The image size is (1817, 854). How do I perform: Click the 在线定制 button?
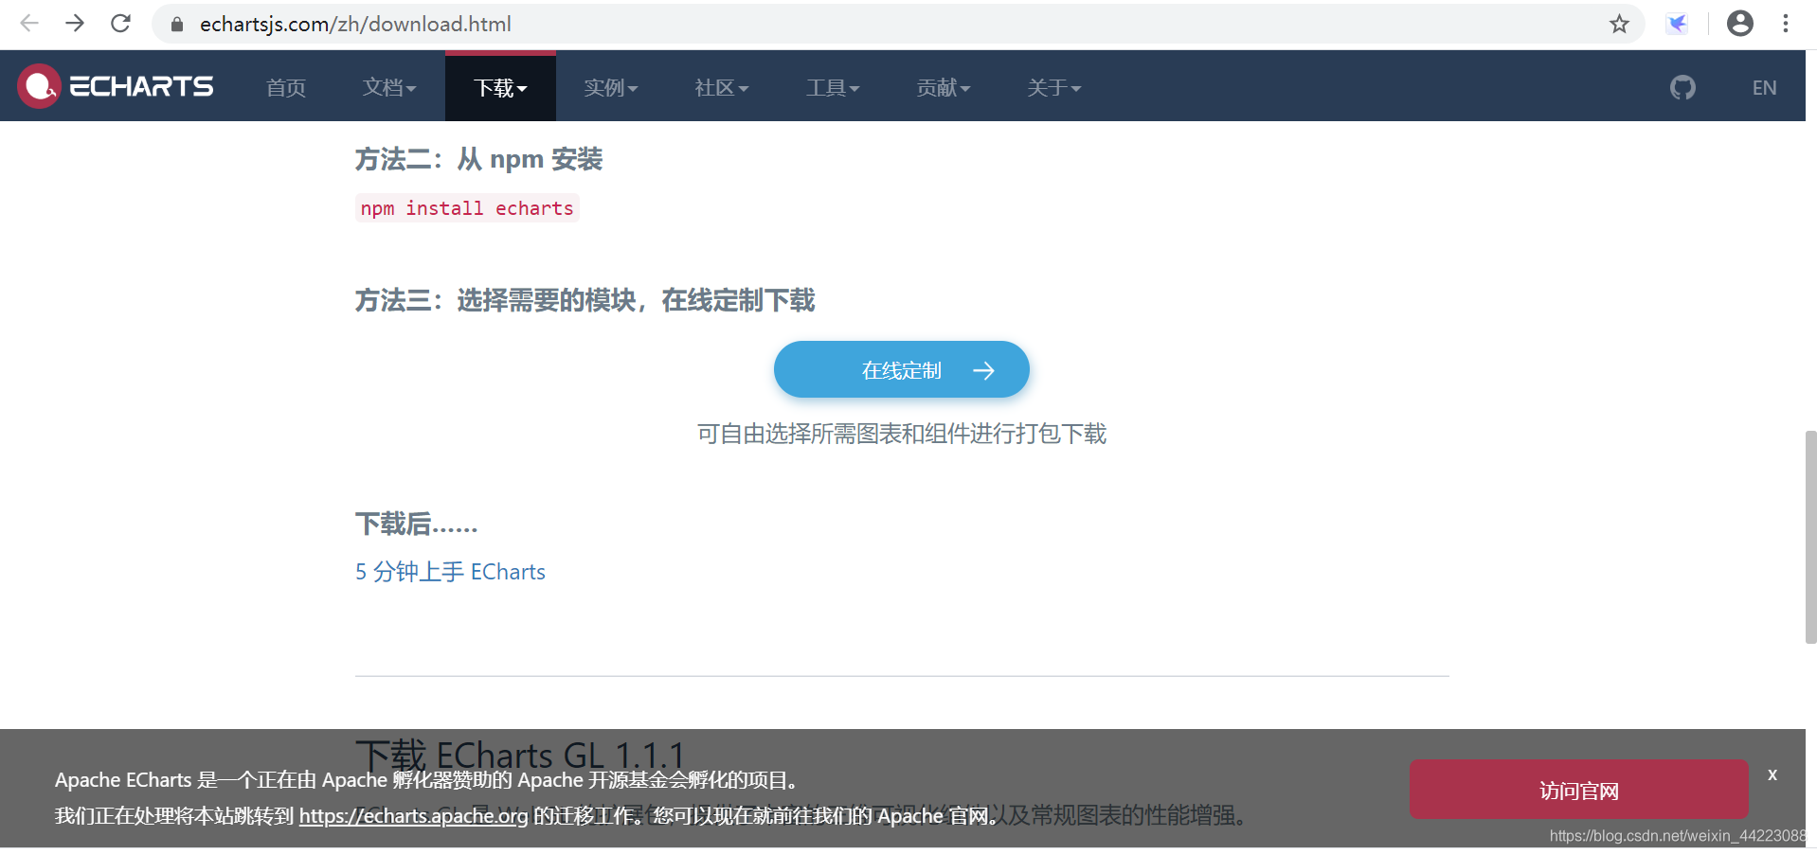901,369
